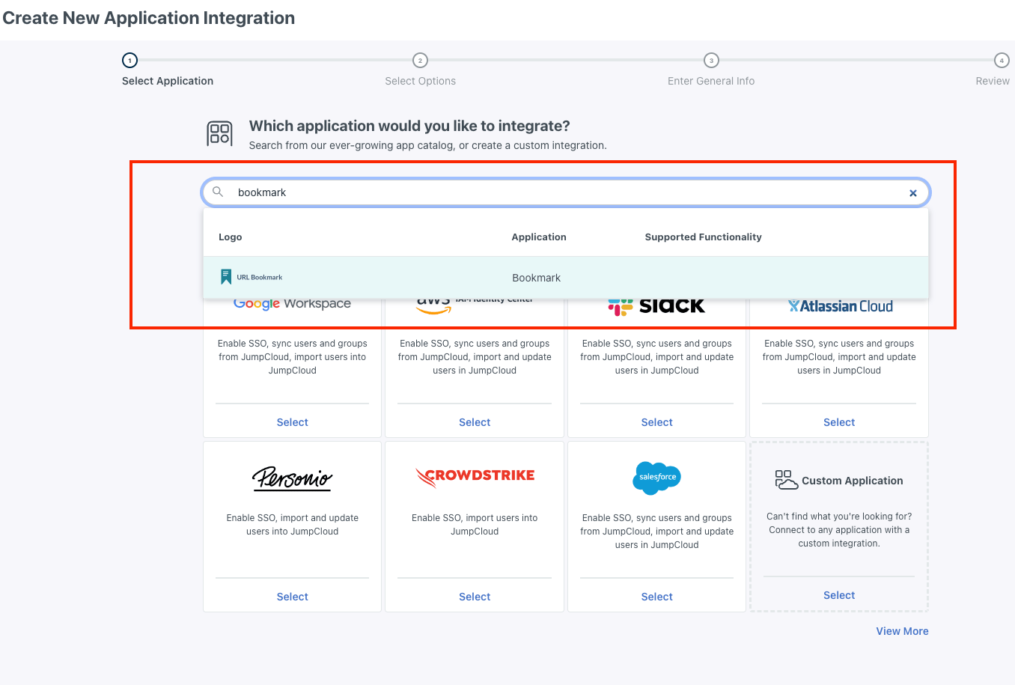Click the Salesforce cloud logo
The width and height of the screenshot is (1015, 685).
pos(656,478)
